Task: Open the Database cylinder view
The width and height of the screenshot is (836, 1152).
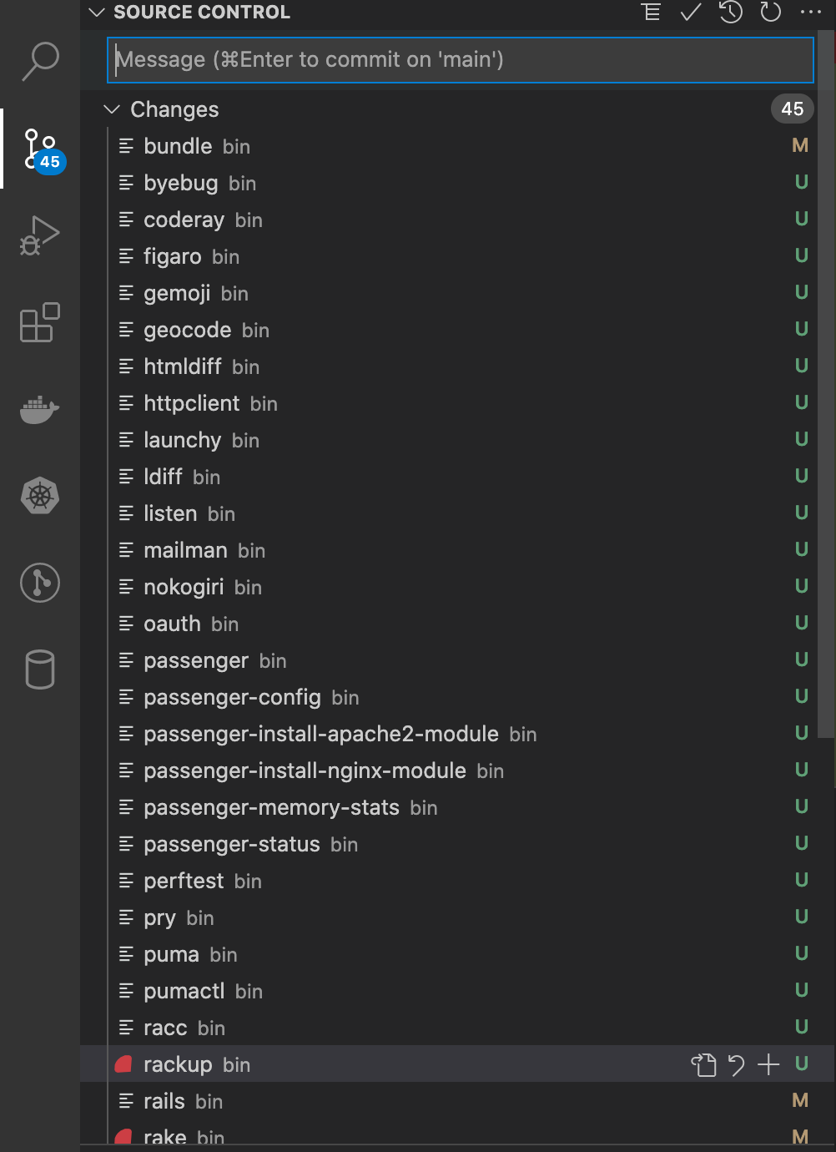Action: (x=40, y=669)
